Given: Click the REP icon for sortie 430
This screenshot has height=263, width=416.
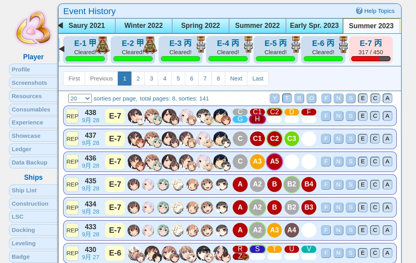Looking at the screenshot, I should 72,253.
